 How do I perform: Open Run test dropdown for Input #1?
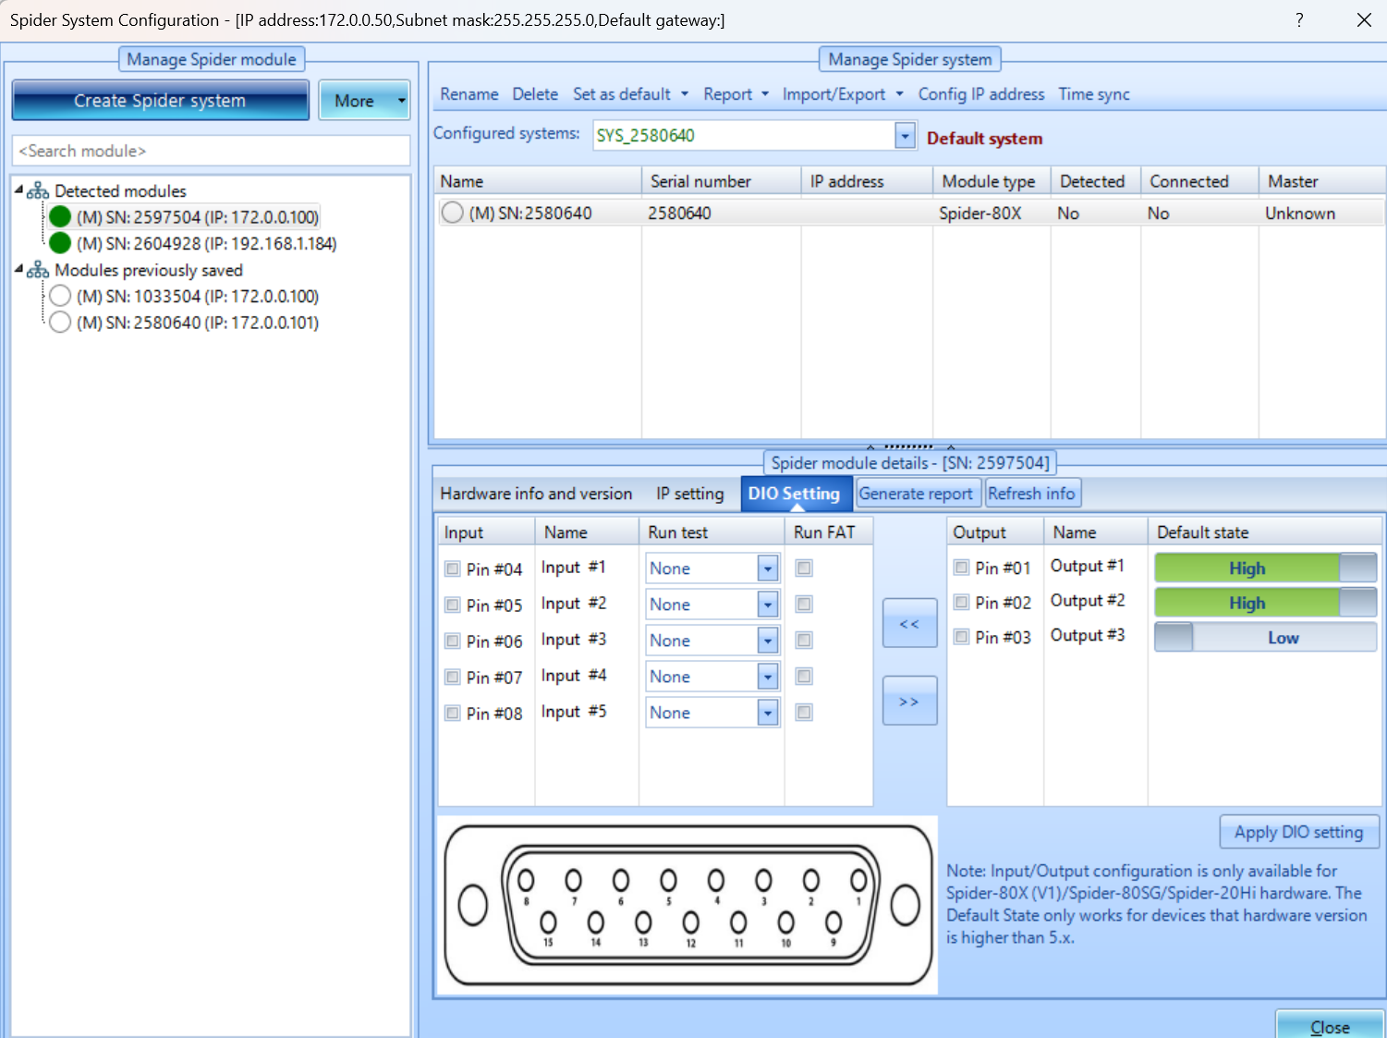pyautogui.click(x=767, y=568)
